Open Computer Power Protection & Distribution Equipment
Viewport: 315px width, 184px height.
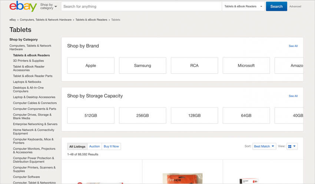pyautogui.click(x=33, y=160)
